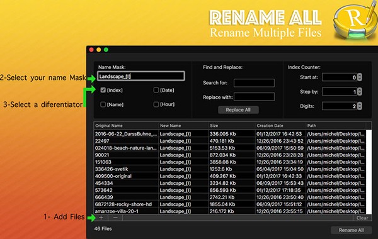Select the 22497 file row
The image size is (378, 239).
tap(230, 141)
